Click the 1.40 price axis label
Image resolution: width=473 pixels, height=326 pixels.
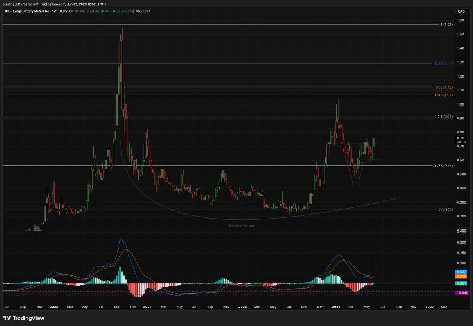pos(460,48)
